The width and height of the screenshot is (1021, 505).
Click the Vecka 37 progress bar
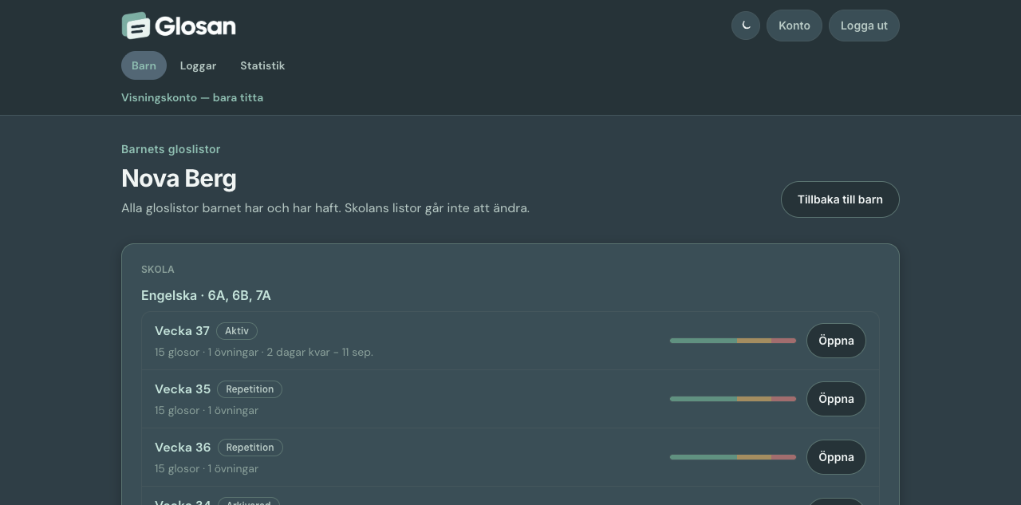click(x=733, y=341)
